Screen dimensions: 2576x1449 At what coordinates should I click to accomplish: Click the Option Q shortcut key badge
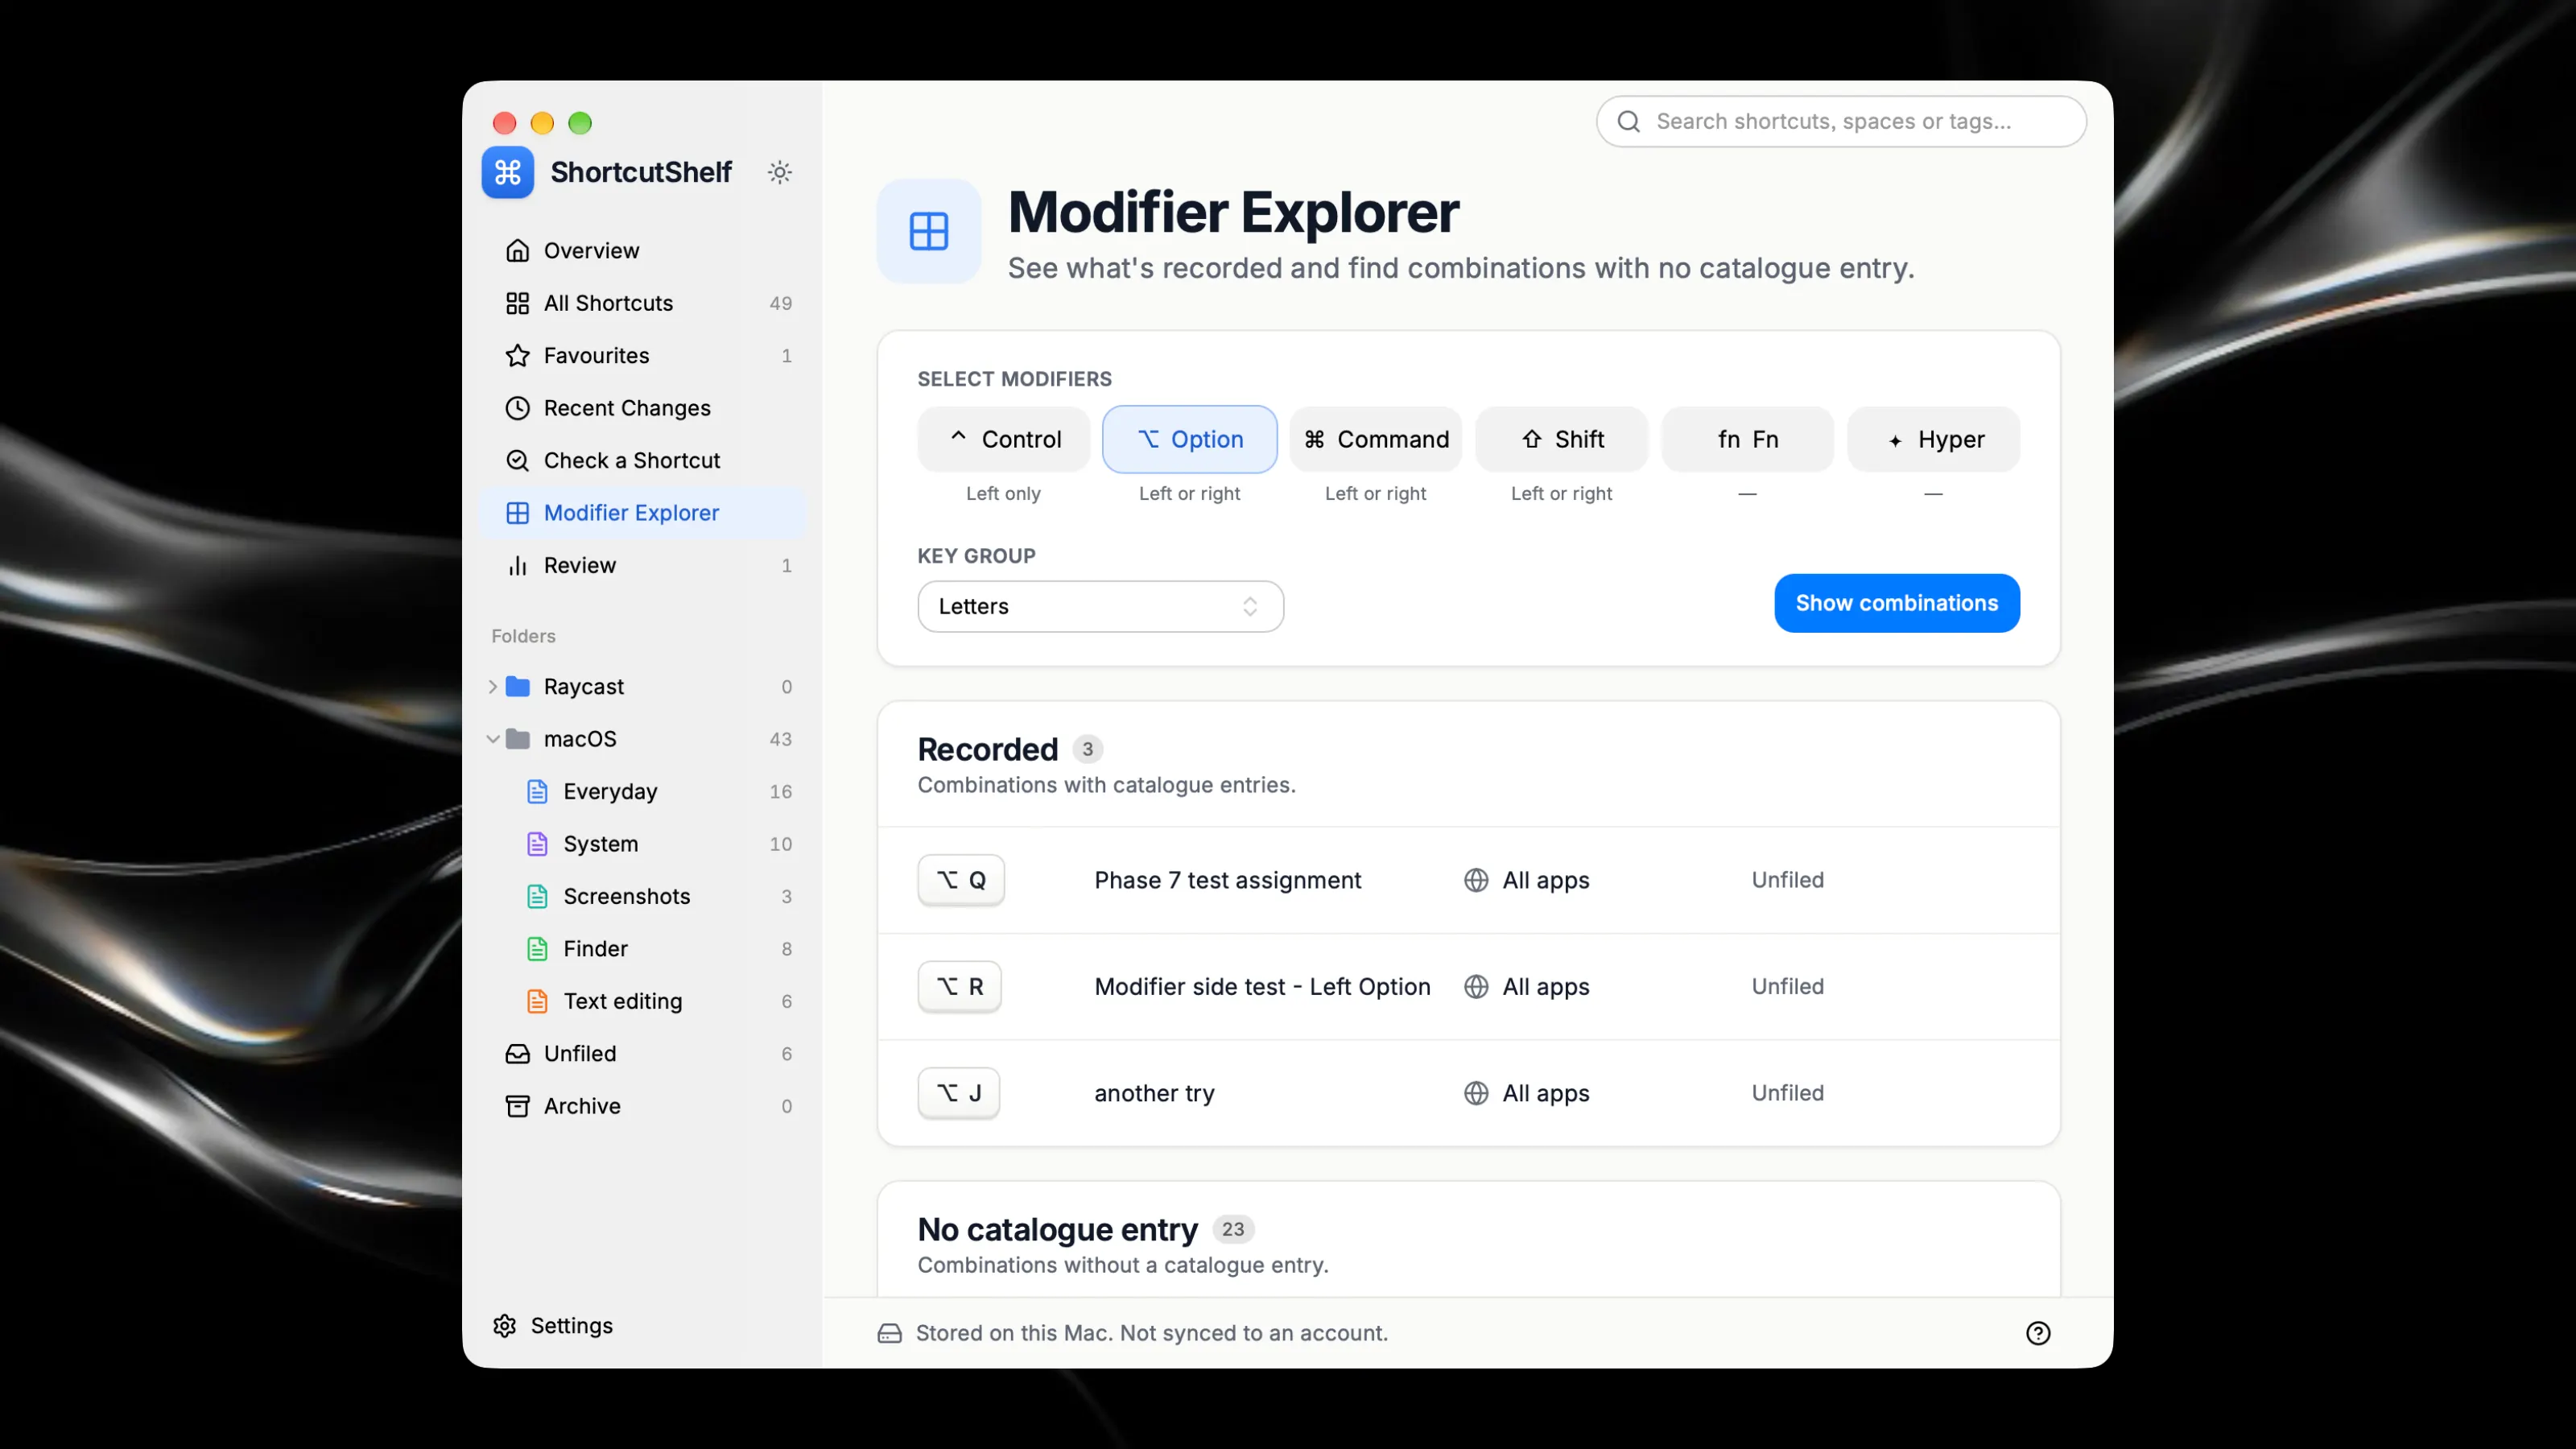click(x=960, y=880)
